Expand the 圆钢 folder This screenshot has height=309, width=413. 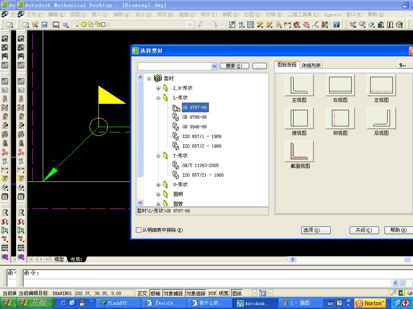[x=158, y=195]
